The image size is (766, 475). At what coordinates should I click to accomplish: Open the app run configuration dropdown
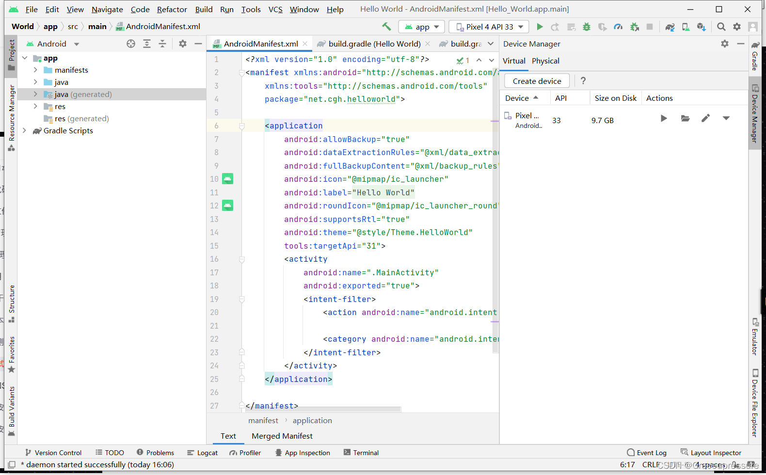[422, 27]
